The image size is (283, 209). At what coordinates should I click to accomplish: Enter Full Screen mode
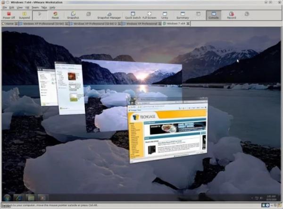tap(149, 15)
